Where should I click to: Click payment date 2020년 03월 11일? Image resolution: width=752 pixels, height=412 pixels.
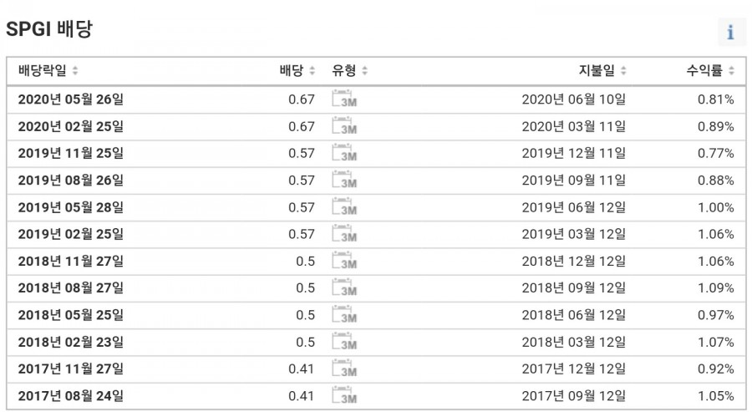(x=574, y=126)
